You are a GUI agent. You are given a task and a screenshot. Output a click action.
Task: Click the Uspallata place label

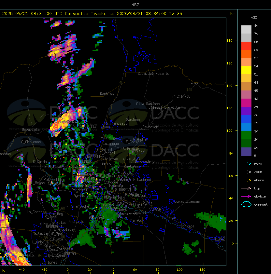[31, 130]
